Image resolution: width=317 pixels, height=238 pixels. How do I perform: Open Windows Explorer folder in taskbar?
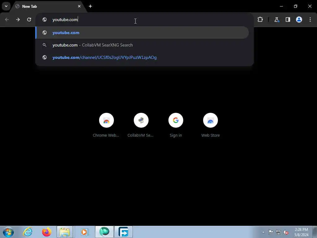(65, 232)
